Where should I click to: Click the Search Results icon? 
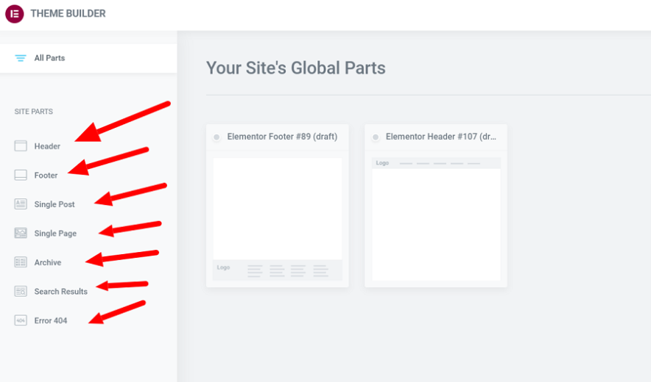click(x=21, y=291)
